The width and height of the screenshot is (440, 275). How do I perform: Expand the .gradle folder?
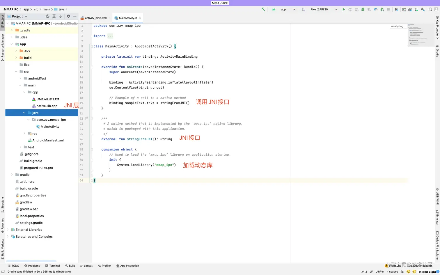12,30
